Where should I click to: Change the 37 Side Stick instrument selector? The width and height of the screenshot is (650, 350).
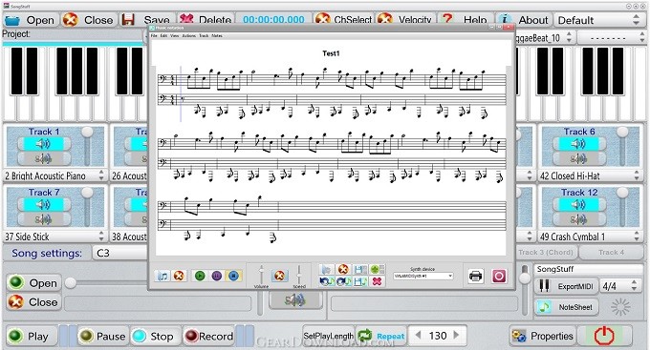(x=54, y=237)
